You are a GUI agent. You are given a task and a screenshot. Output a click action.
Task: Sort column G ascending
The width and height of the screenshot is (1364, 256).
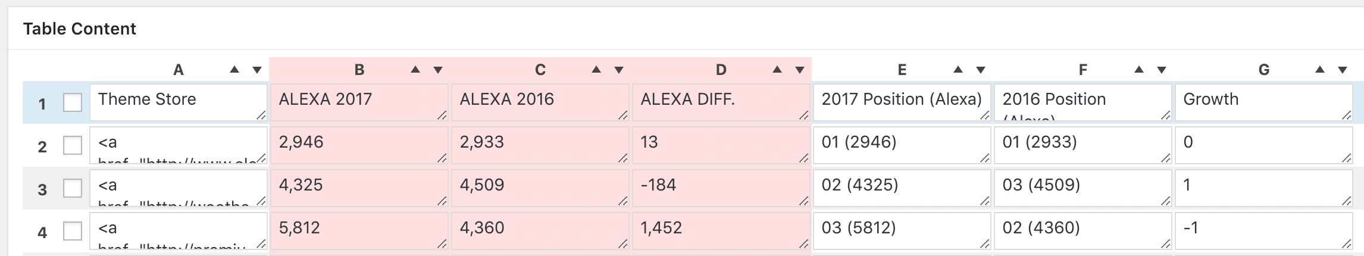click(x=1320, y=70)
